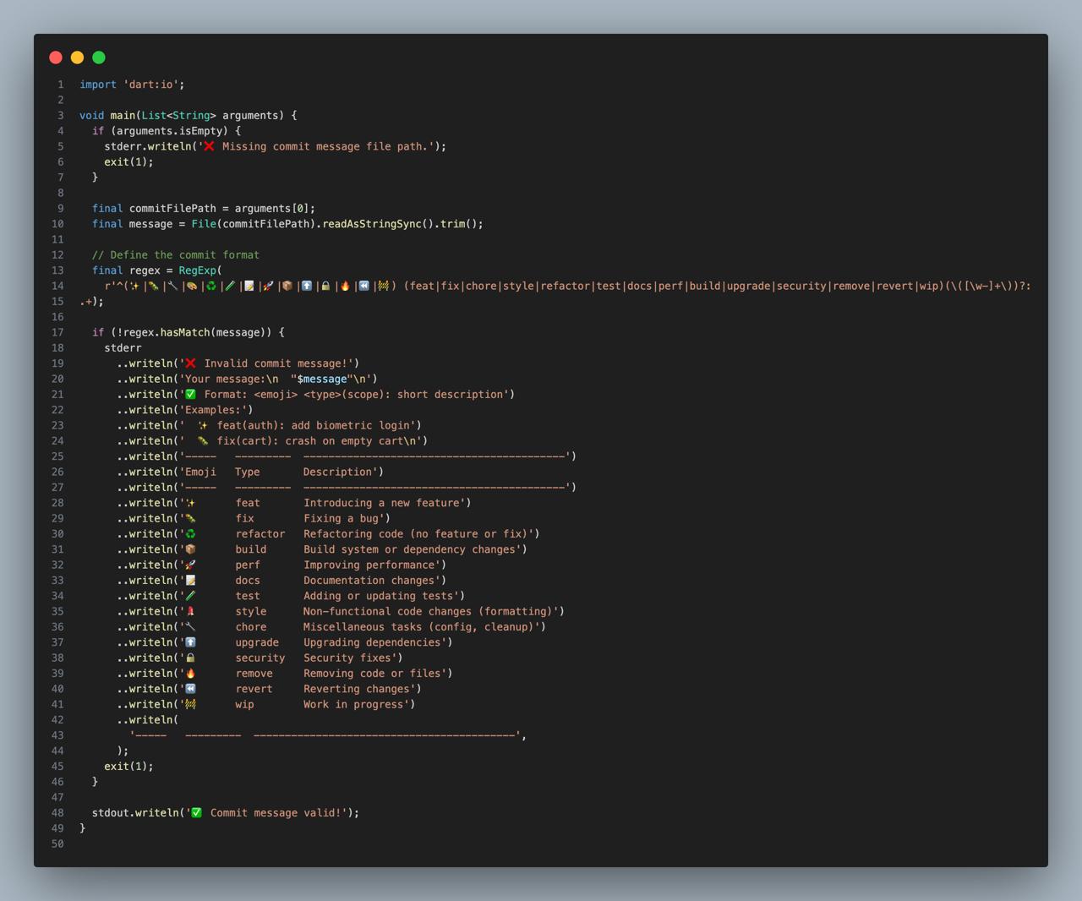
Task: Click the red close window button
Action: pos(56,57)
